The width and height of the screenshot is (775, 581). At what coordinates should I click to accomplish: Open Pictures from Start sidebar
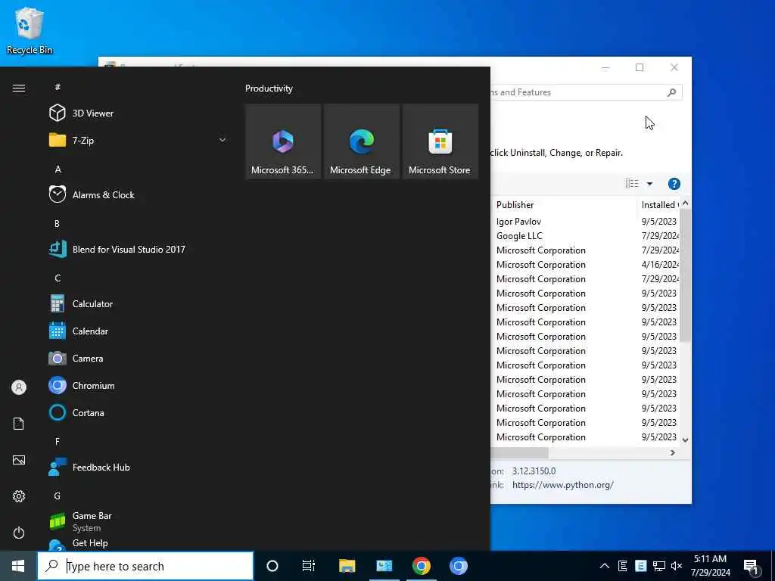point(19,460)
